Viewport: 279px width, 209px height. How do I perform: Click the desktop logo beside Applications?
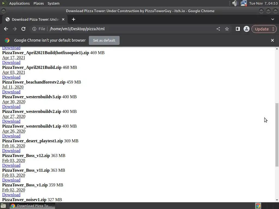pos(5,3)
